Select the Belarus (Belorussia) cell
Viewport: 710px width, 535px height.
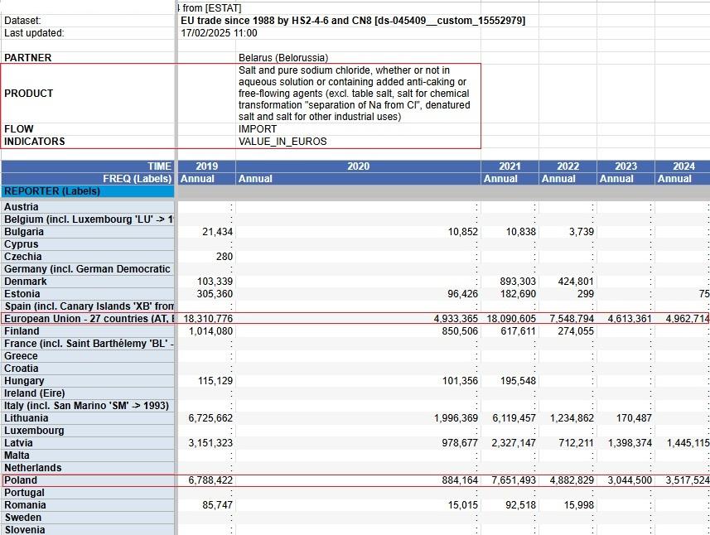pos(358,58)
